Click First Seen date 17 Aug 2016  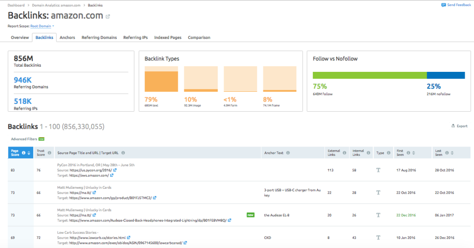tap(406, 170)
